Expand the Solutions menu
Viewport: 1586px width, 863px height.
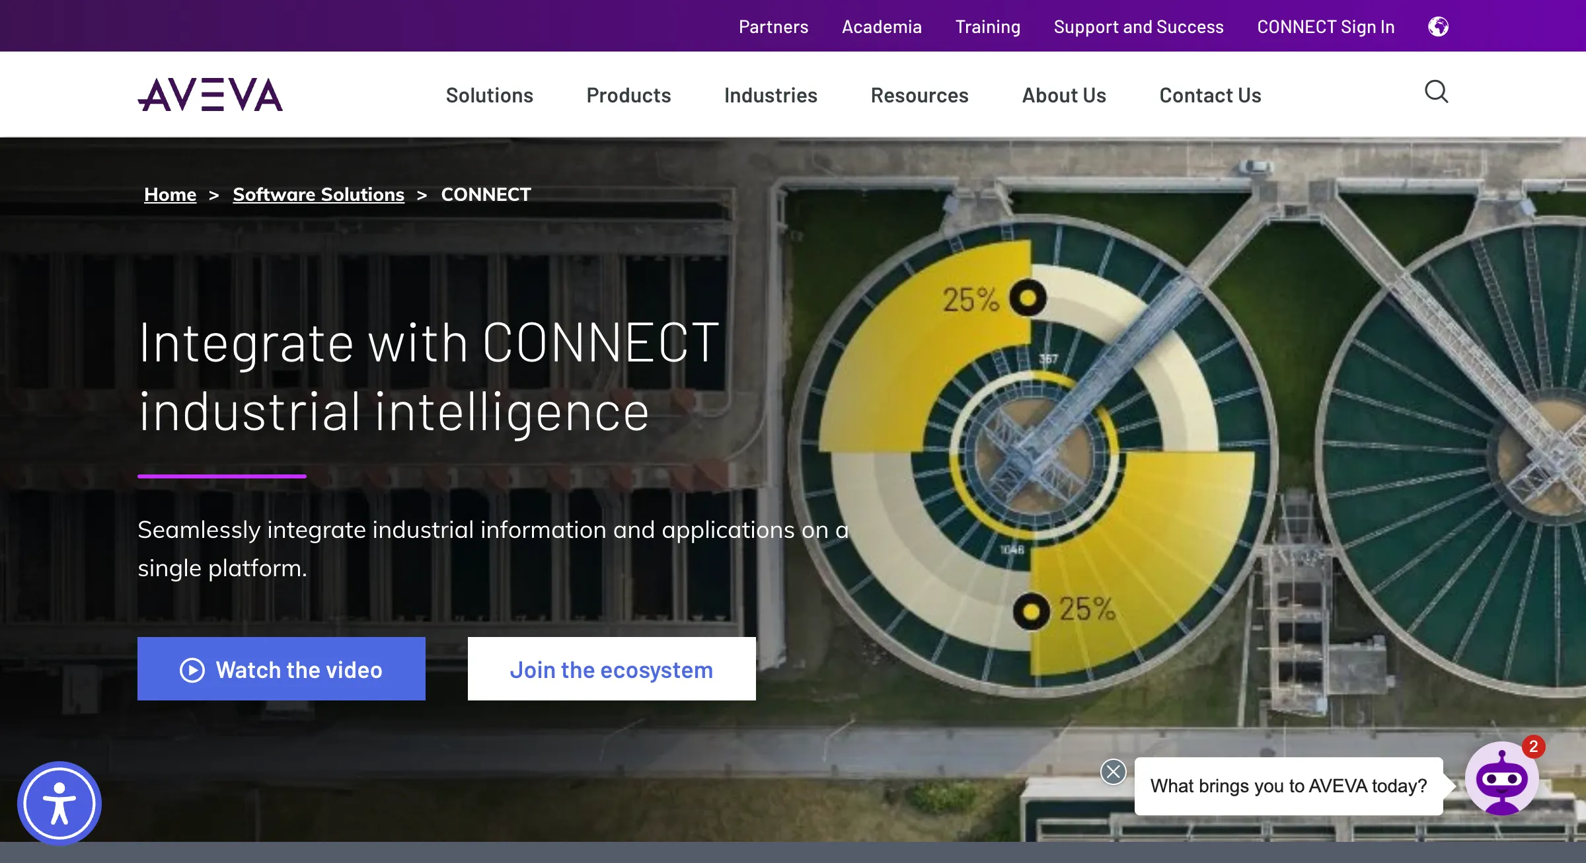coord(490,95)
